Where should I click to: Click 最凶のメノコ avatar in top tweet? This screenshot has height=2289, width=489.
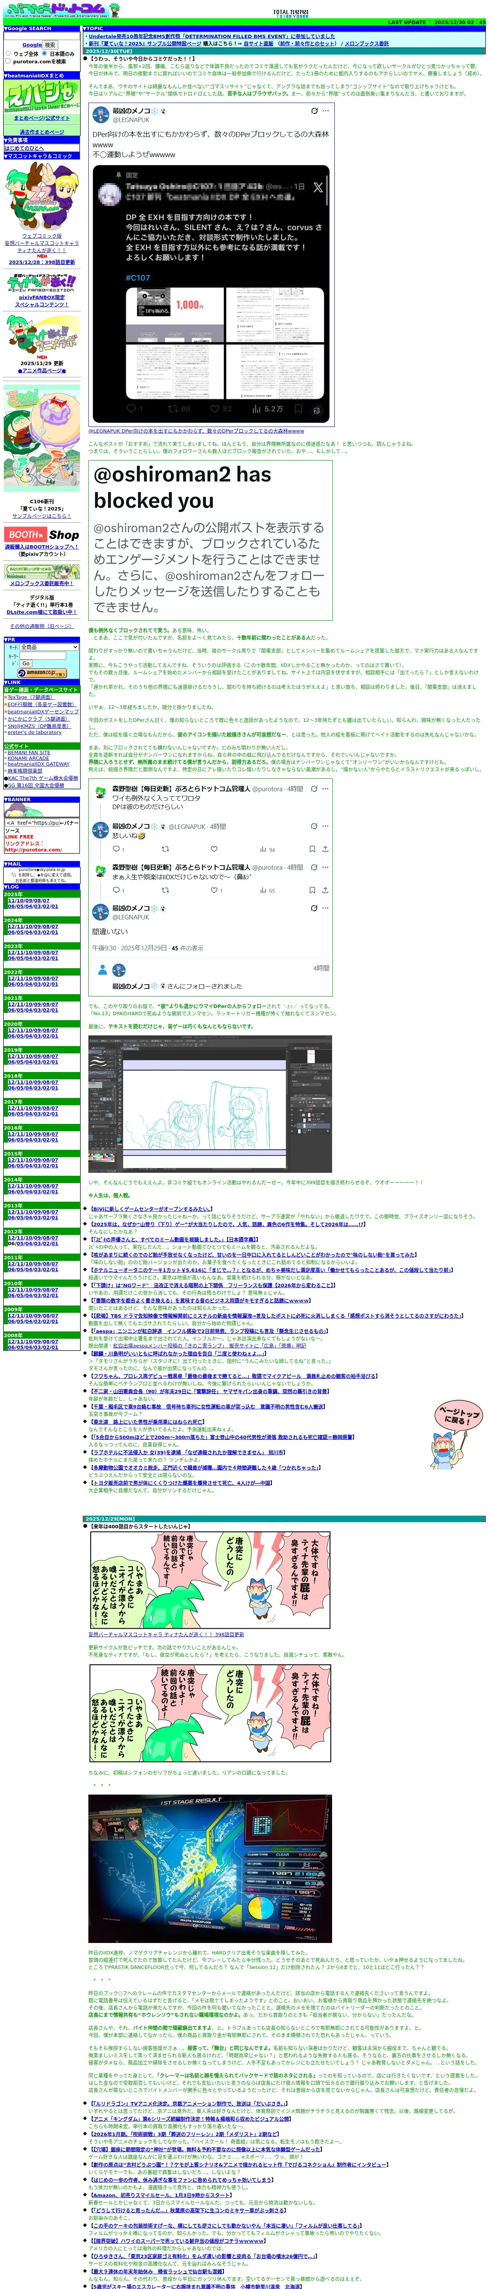(x=101, y=114)
